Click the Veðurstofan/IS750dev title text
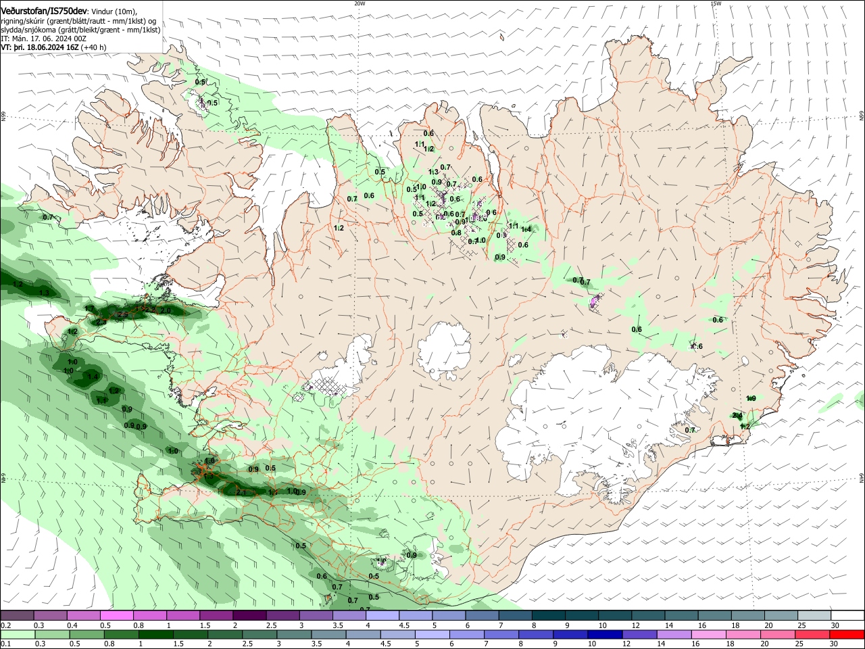 [x=44, y=11]
